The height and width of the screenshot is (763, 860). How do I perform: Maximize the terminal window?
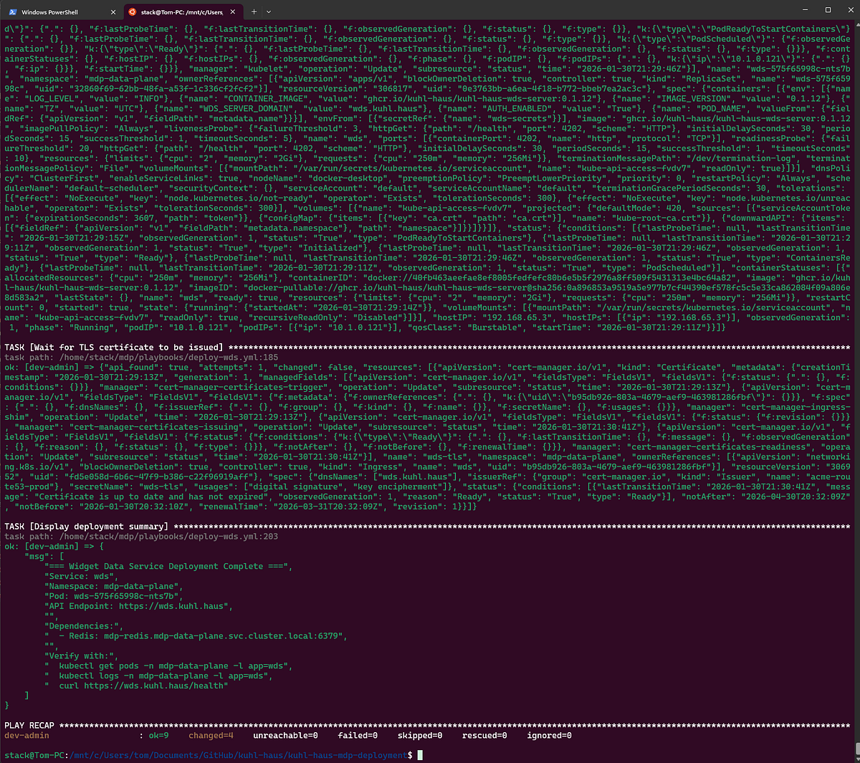point(828,10)
